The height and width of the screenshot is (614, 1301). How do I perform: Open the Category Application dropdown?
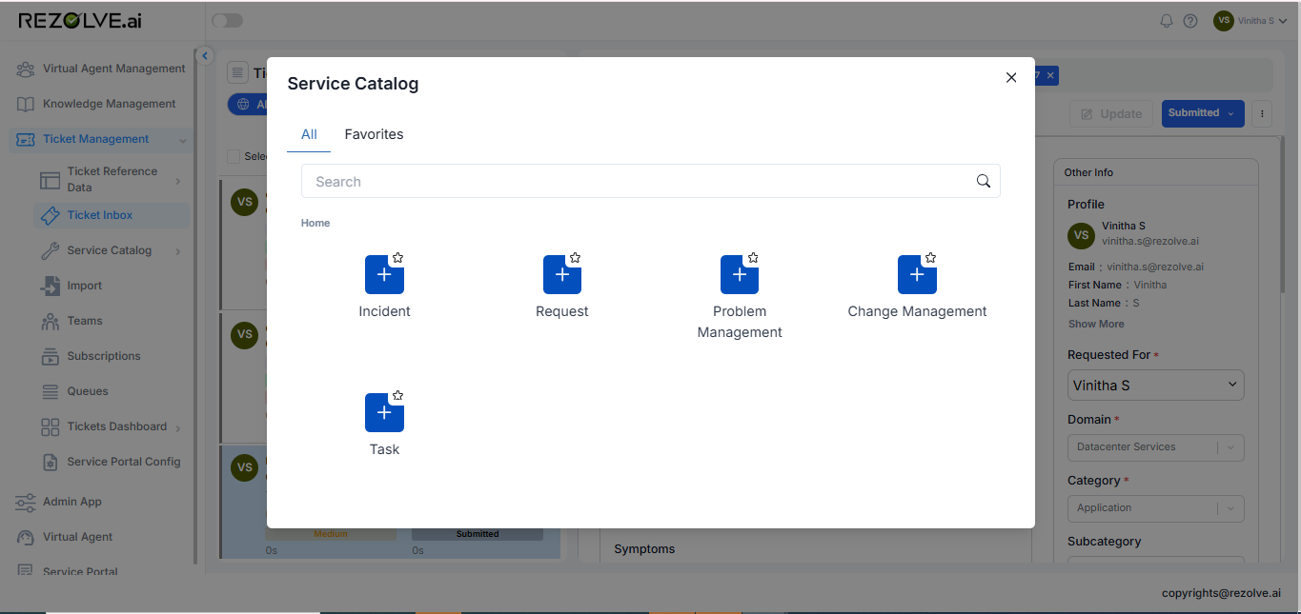[1156, 507]
